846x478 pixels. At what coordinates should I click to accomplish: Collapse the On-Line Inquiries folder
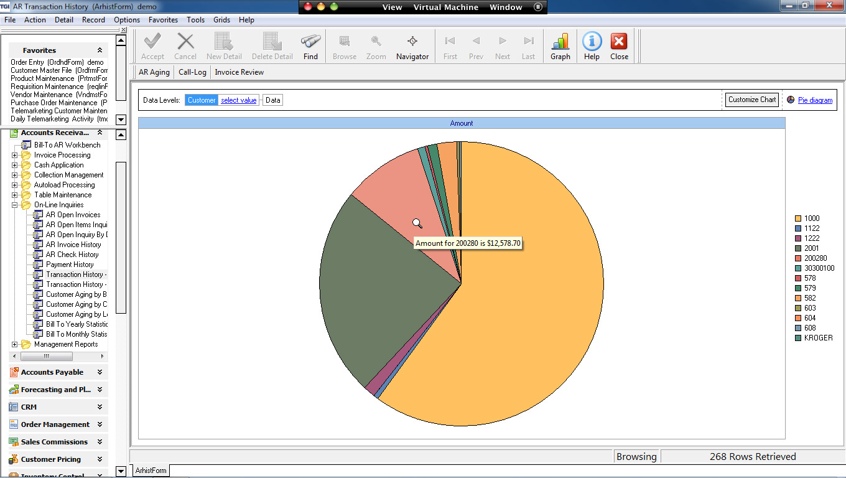pyautogui.click(x=15, y=205)
